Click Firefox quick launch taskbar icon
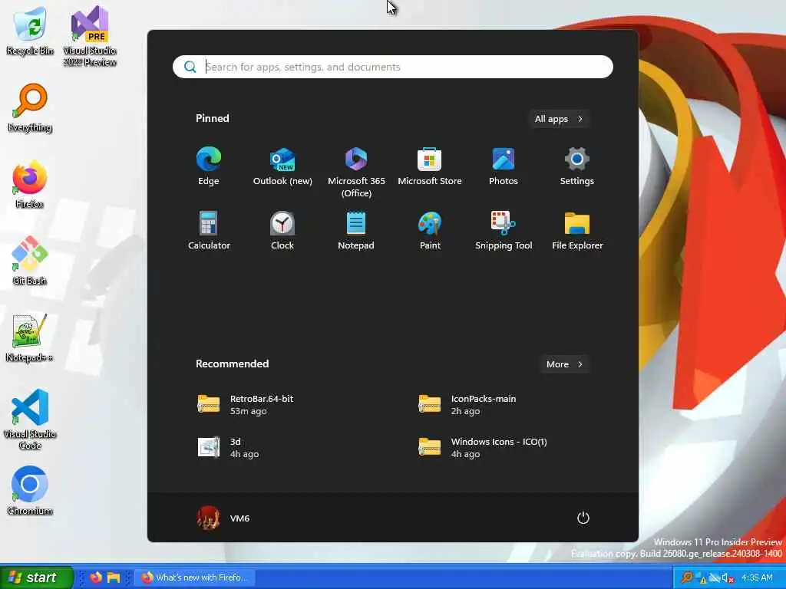 click(x=95, y=577)
